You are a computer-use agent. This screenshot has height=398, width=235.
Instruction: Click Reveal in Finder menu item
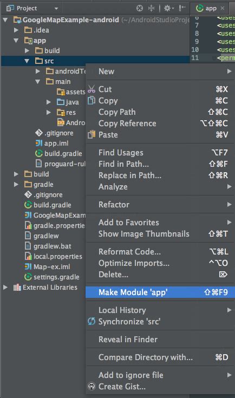[159, 340]
